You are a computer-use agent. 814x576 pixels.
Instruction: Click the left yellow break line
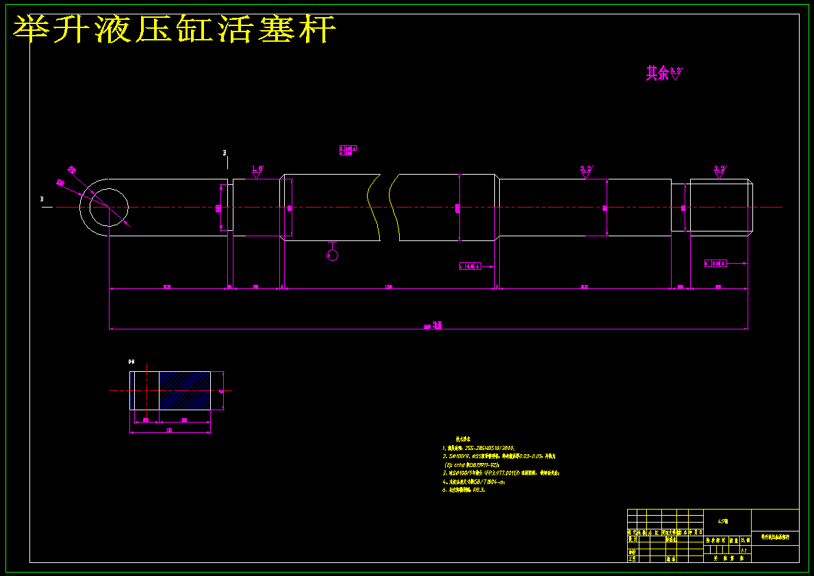click(374, 208)
